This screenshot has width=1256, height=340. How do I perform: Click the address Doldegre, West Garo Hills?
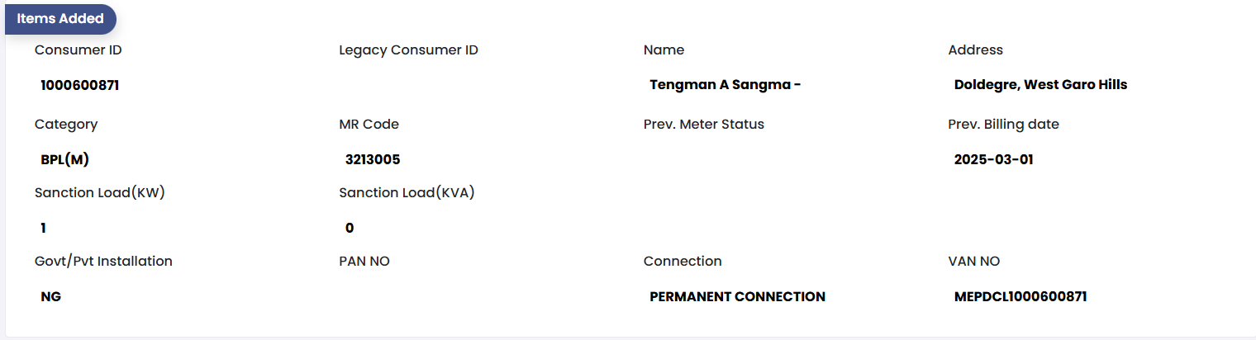click(1040, 85)
